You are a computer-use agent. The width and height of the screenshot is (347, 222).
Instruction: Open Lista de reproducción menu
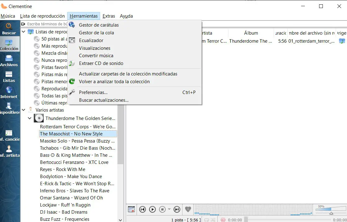(42, 16)
